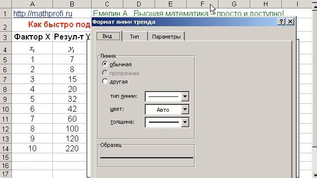
Task: Select column D header
Action: [139, 4]
